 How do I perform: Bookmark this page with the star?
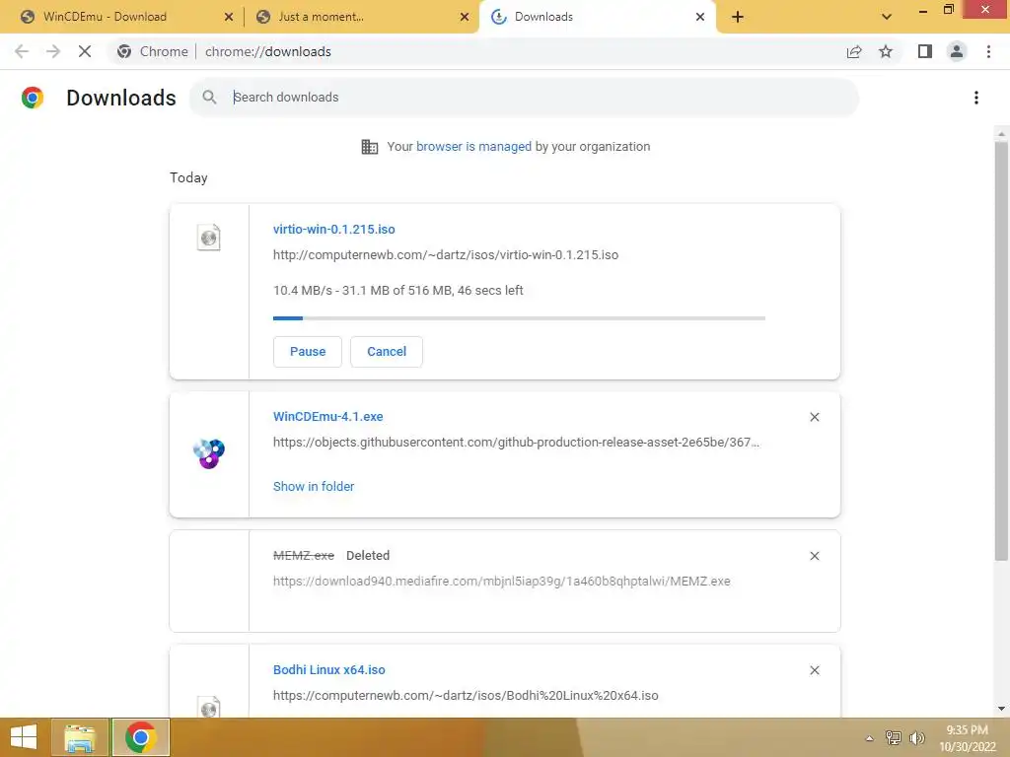coord(886,51)
